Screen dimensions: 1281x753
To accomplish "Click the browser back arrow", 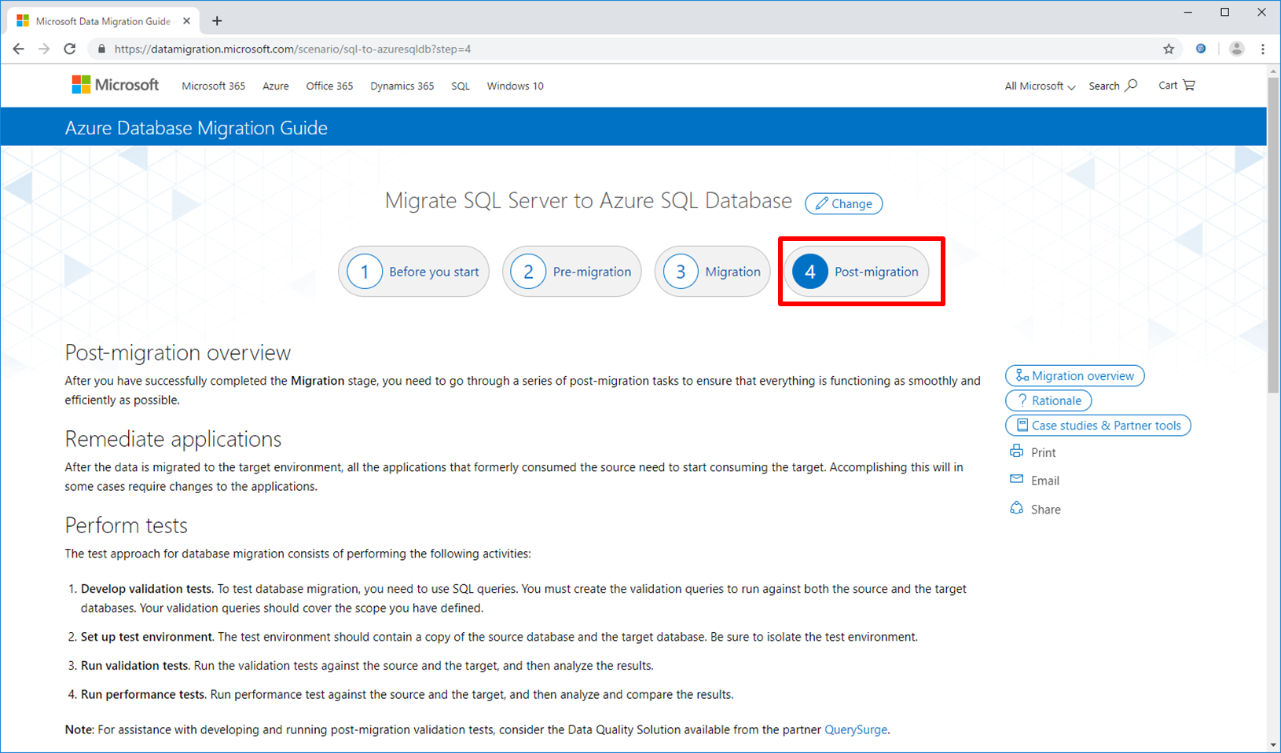I will (x=18, y=49).
